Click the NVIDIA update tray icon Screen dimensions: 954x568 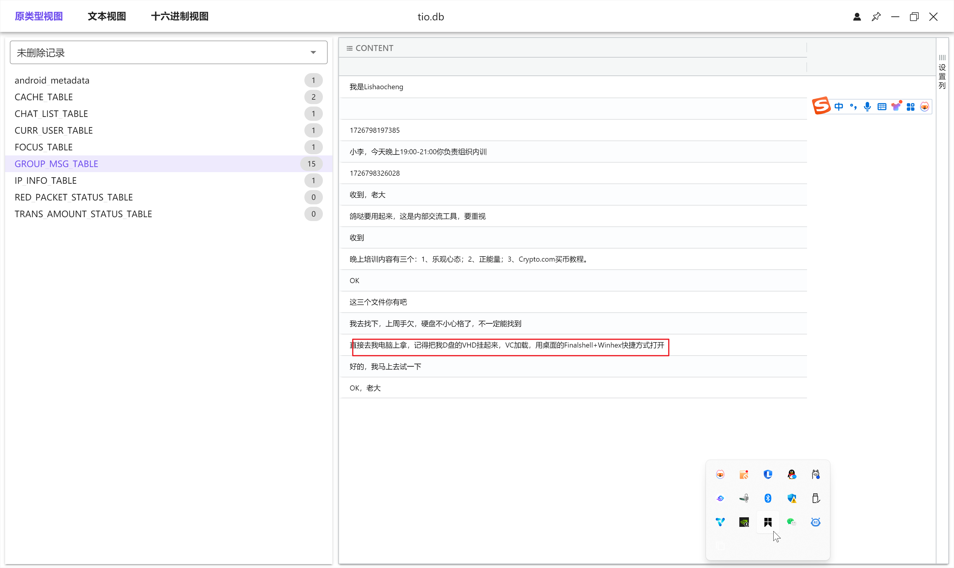744,522
